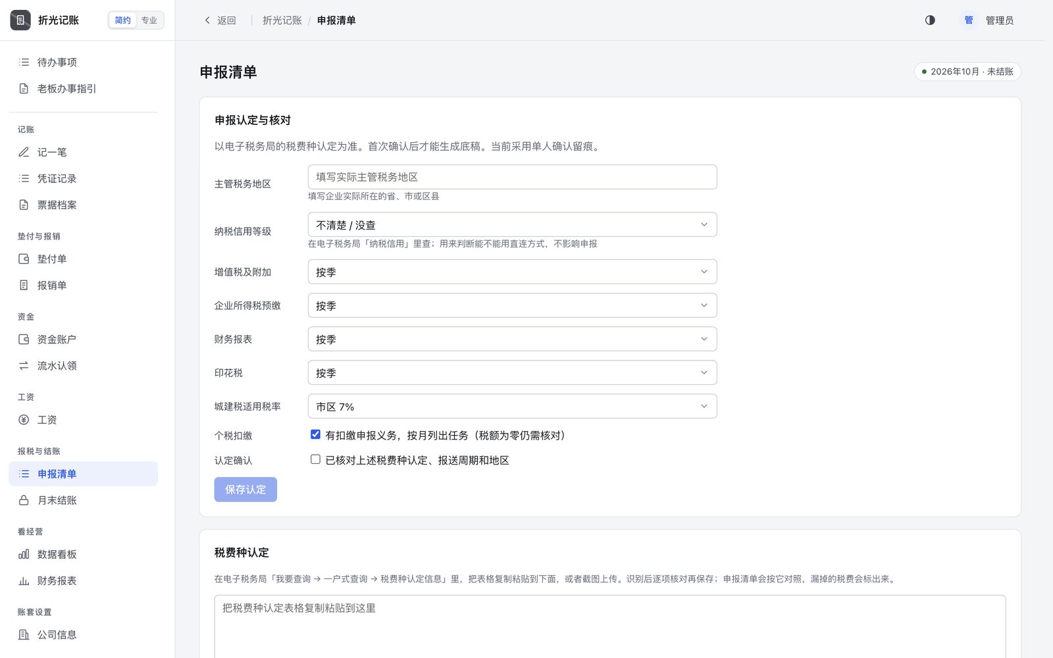1053x658 pixels.
Task: Click the building icon beside 公司信息
Action: (x=24, y=634)
